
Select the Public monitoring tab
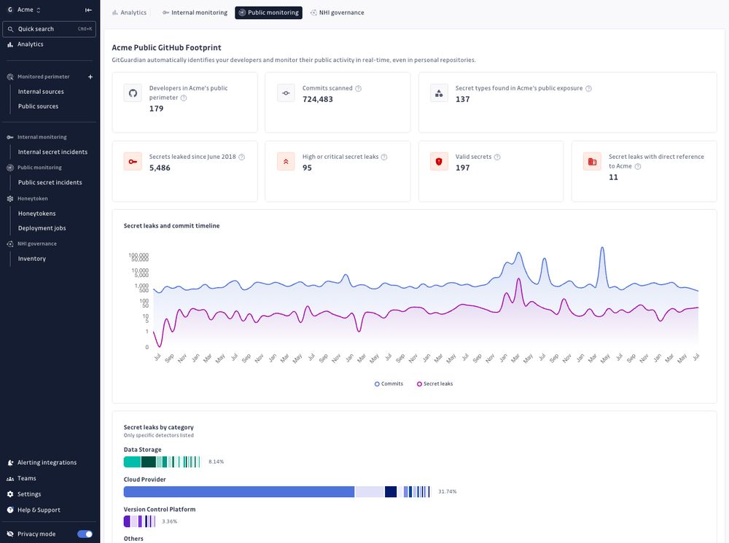click(x=268, y=12)
